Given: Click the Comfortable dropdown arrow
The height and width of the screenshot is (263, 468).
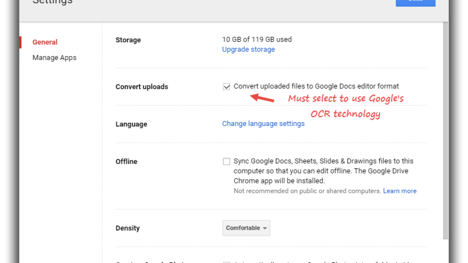Looking at the screenshot, I should tap(265, 228).
